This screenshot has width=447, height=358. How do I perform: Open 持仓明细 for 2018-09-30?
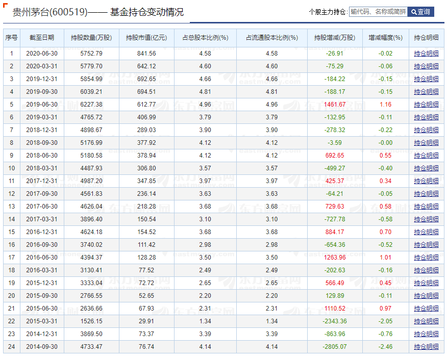tap(426, 143)
